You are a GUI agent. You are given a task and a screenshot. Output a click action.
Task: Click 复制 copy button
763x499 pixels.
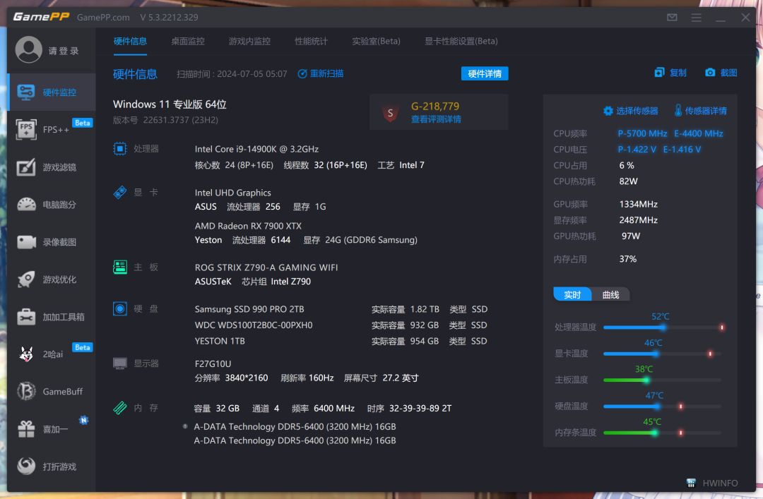(x=670, y=73)
